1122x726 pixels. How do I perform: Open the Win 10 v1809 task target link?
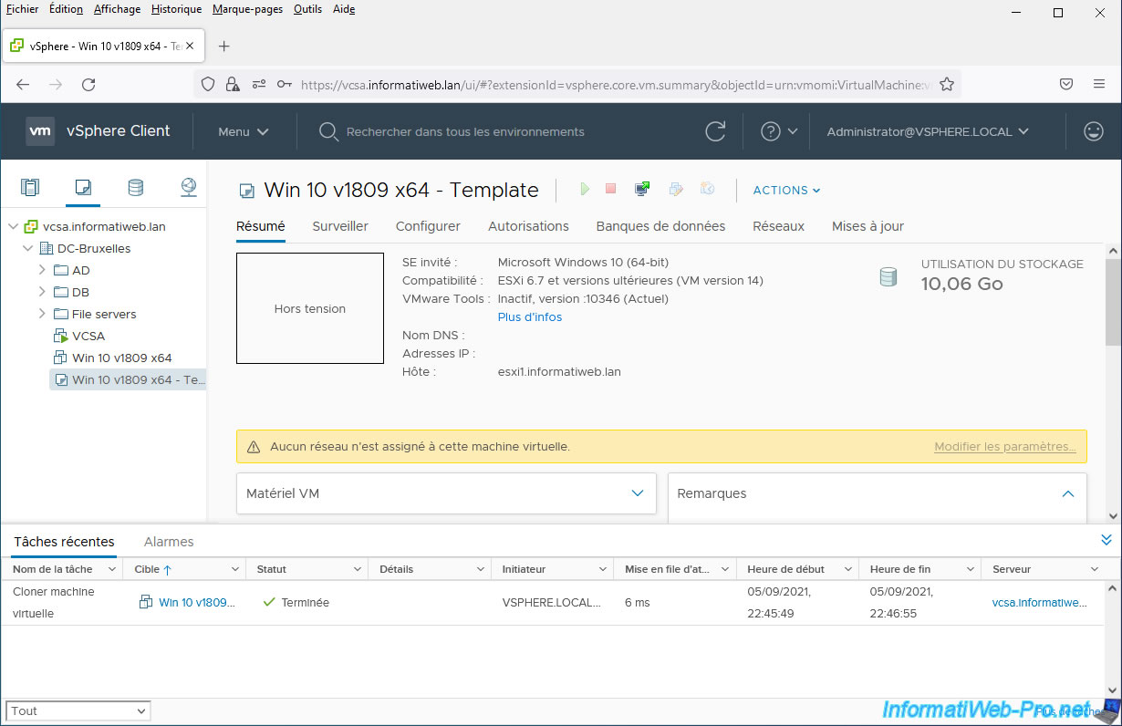coord(196,602)
